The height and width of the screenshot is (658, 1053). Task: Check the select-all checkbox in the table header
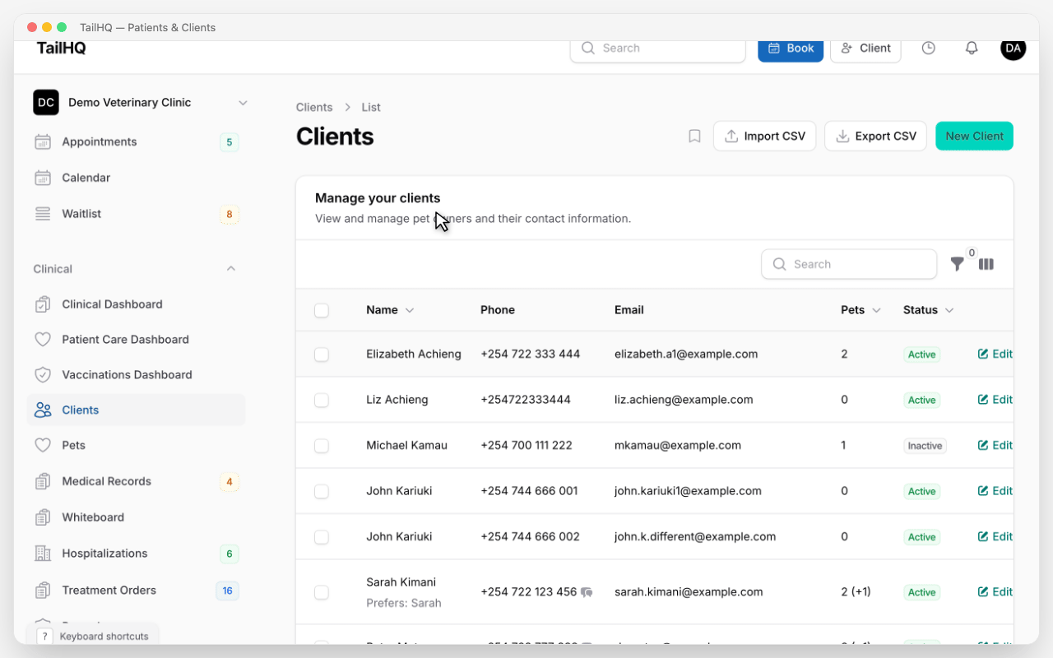point(321,310)
